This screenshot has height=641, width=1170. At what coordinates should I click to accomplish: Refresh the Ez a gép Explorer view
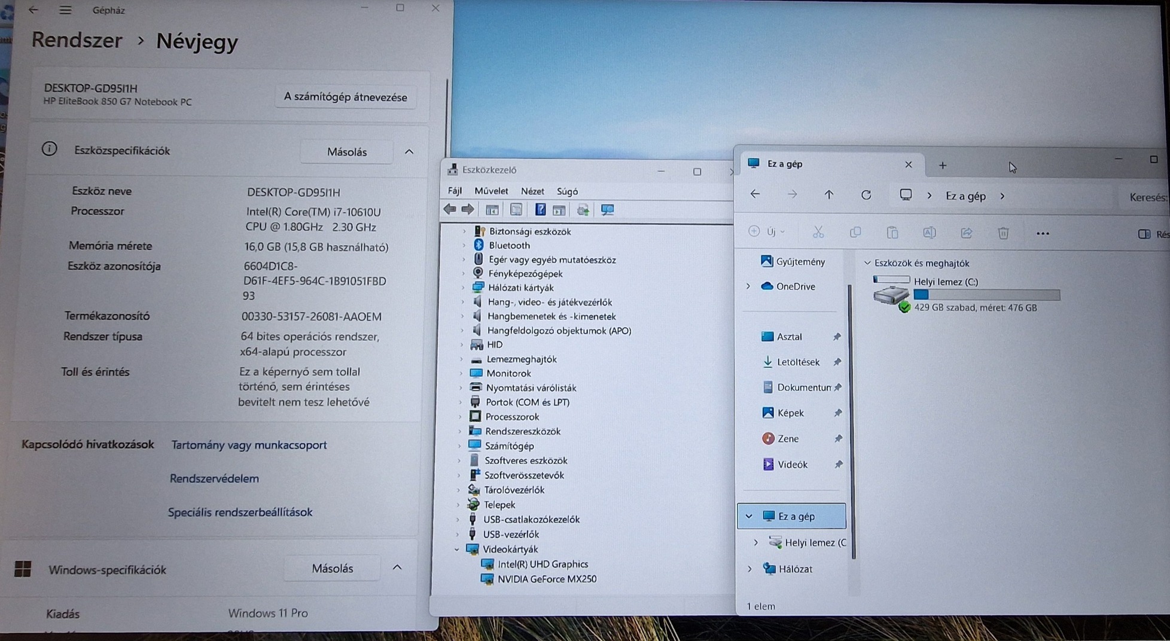pyautogui.click(x=866, y=195)
